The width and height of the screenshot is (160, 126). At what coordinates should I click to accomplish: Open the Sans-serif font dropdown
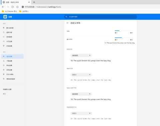click(81, 94)
